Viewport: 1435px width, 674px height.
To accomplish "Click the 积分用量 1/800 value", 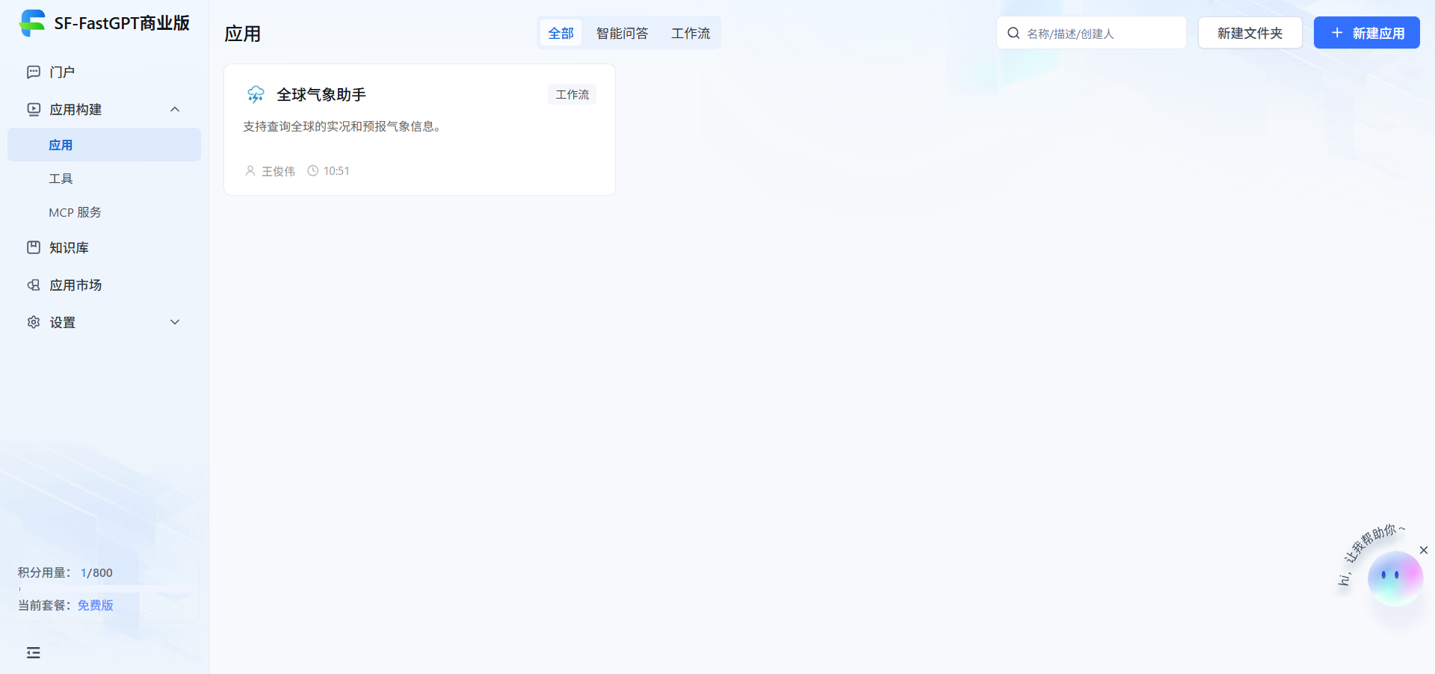I will click(x=96, y=572).
